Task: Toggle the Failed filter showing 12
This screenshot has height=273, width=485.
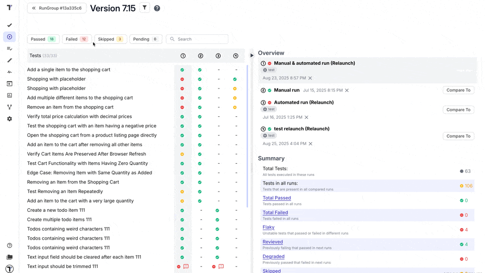Action: click(77, 39)
